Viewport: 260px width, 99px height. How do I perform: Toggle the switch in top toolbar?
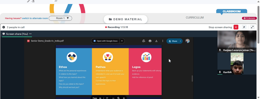tap(55, 1)
